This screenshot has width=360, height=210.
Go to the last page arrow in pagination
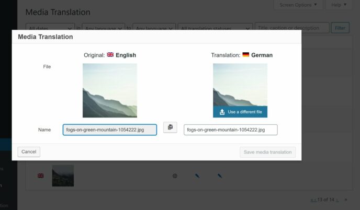click(346, 200)
